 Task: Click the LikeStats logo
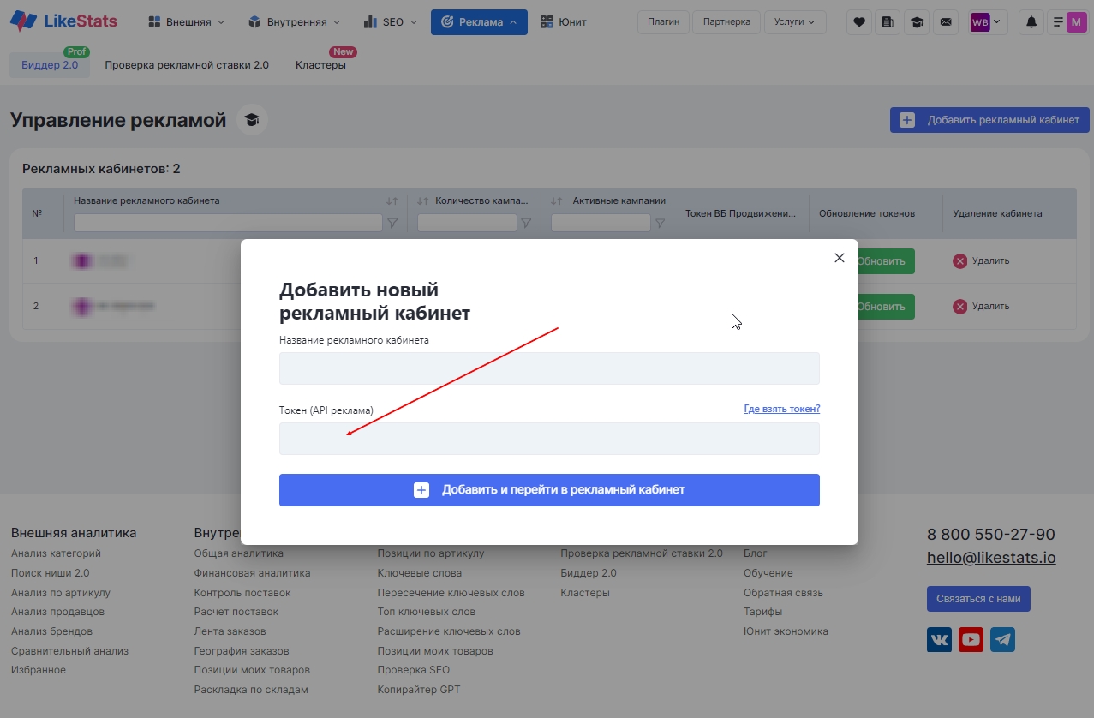coord(64,21)
